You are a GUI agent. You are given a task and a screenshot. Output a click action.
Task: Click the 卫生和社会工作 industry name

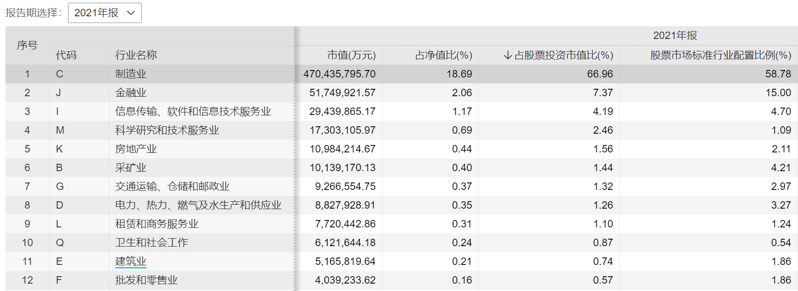click(x=151, y=243)
